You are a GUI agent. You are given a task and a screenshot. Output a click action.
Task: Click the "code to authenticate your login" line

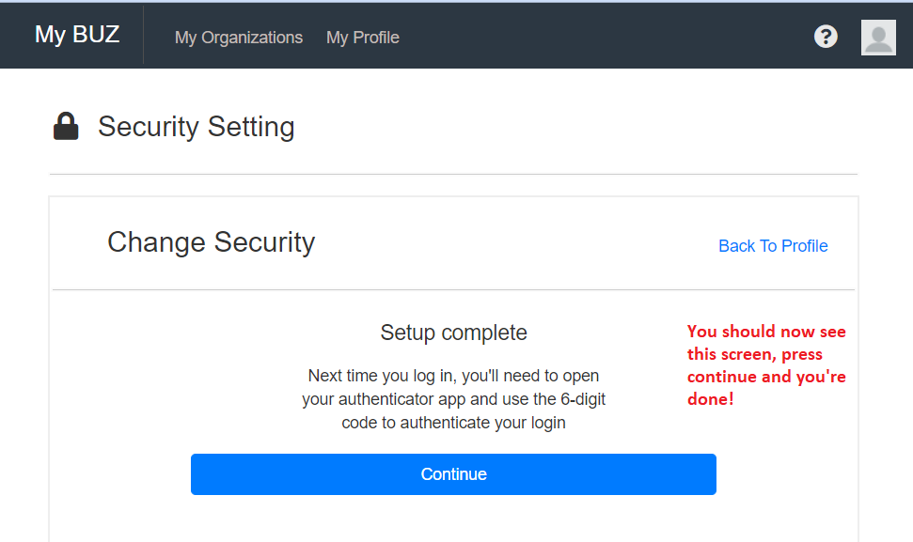coord(453,423)
